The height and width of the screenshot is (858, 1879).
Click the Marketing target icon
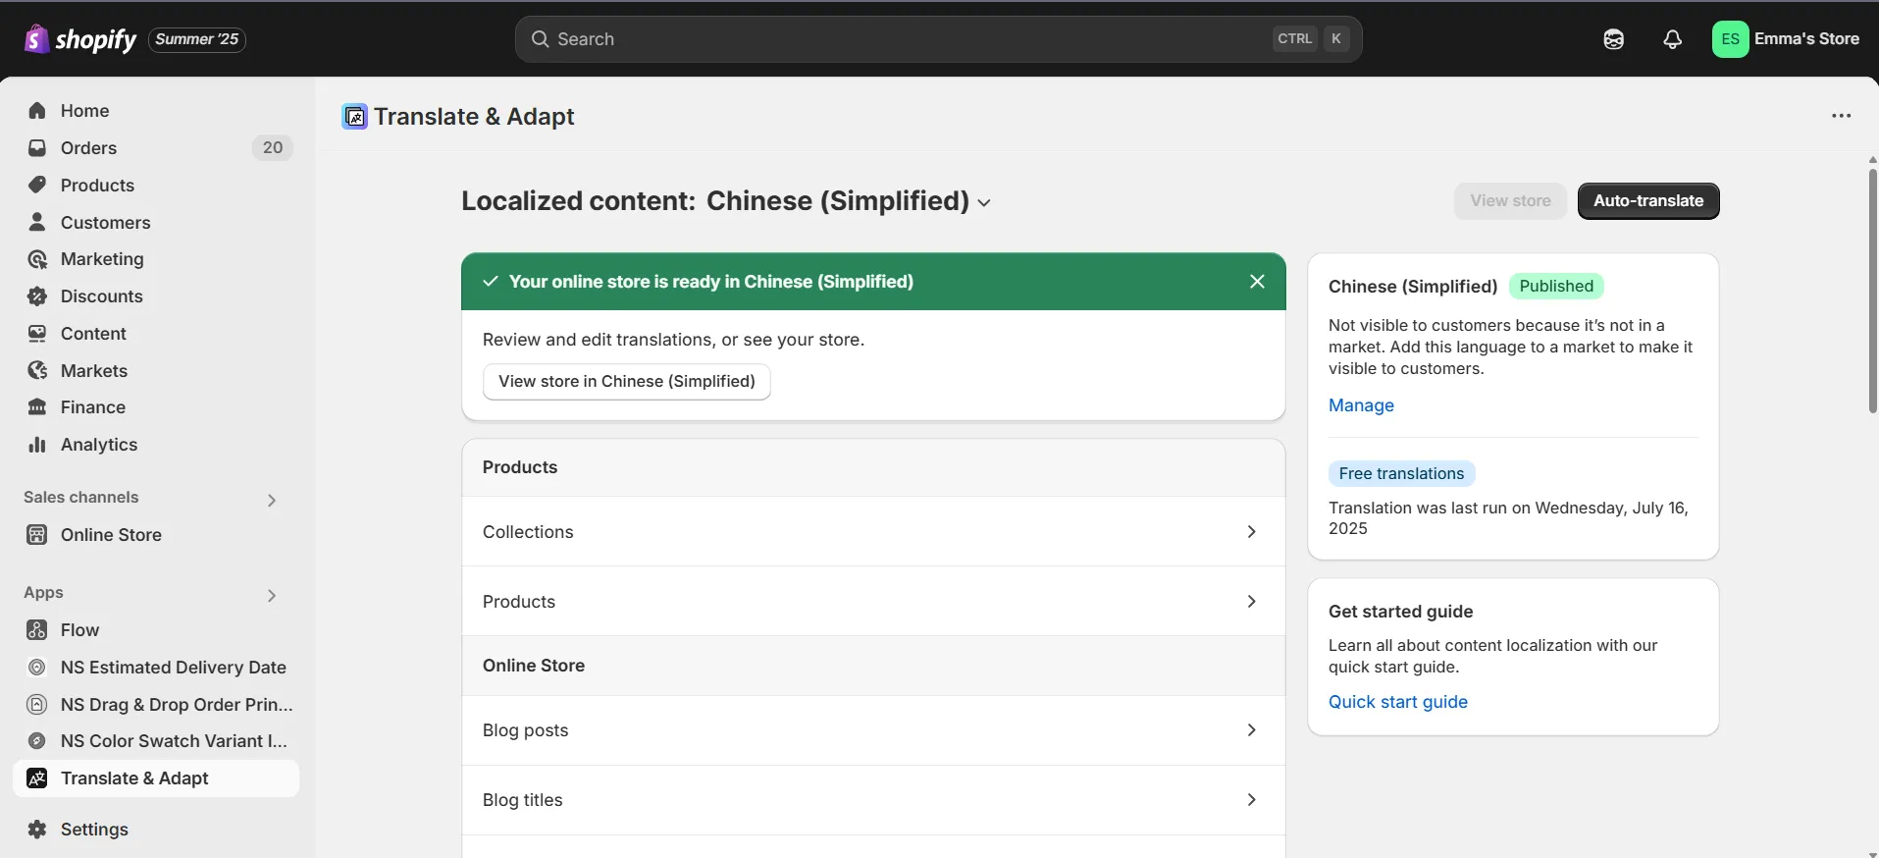tap(37, 259)
